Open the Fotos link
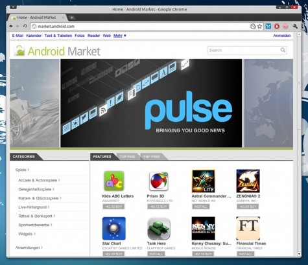The width and height of the screenshot is (308, 265). click(x=80, y=36)
